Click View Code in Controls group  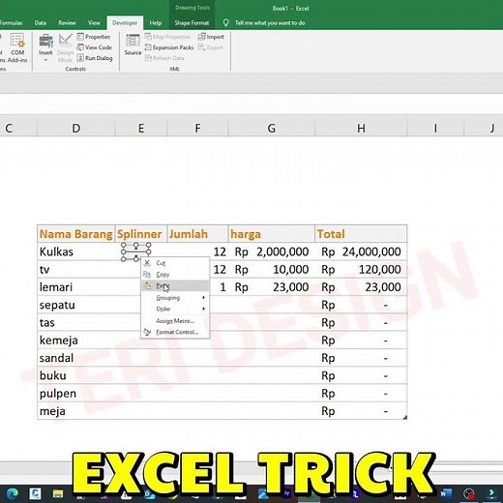(x=95, y=47)
